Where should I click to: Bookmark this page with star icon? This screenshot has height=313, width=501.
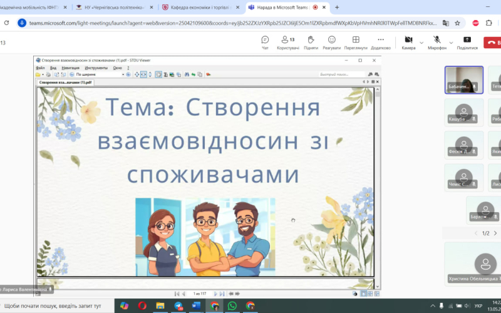pos(457,23)
